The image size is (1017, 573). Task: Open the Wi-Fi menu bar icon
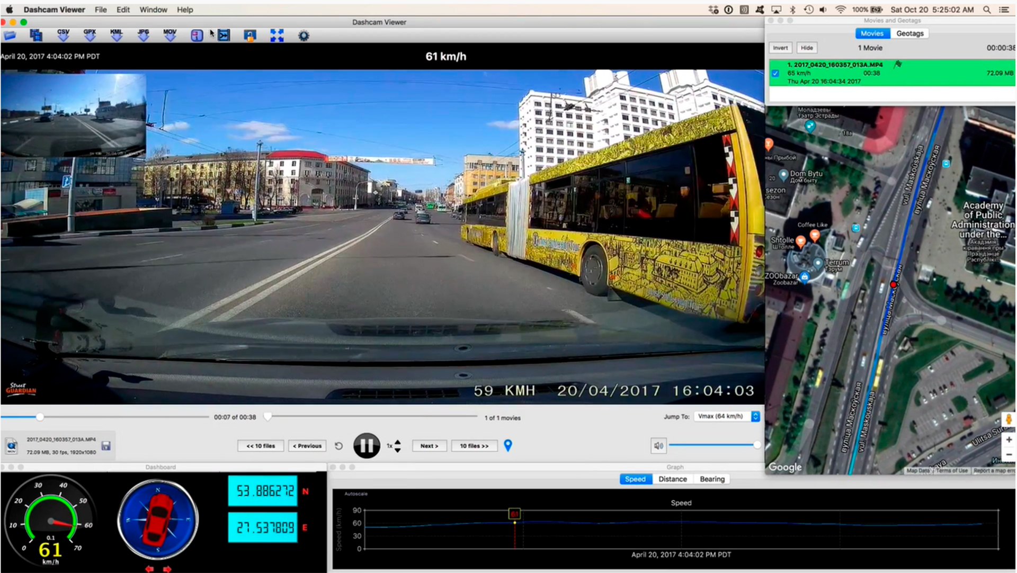pyautogui.click(x=840, y=10)
